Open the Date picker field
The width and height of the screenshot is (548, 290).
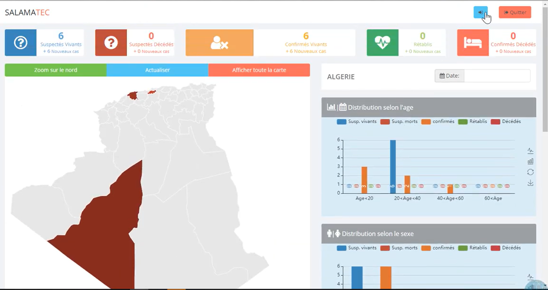point(497,76)
